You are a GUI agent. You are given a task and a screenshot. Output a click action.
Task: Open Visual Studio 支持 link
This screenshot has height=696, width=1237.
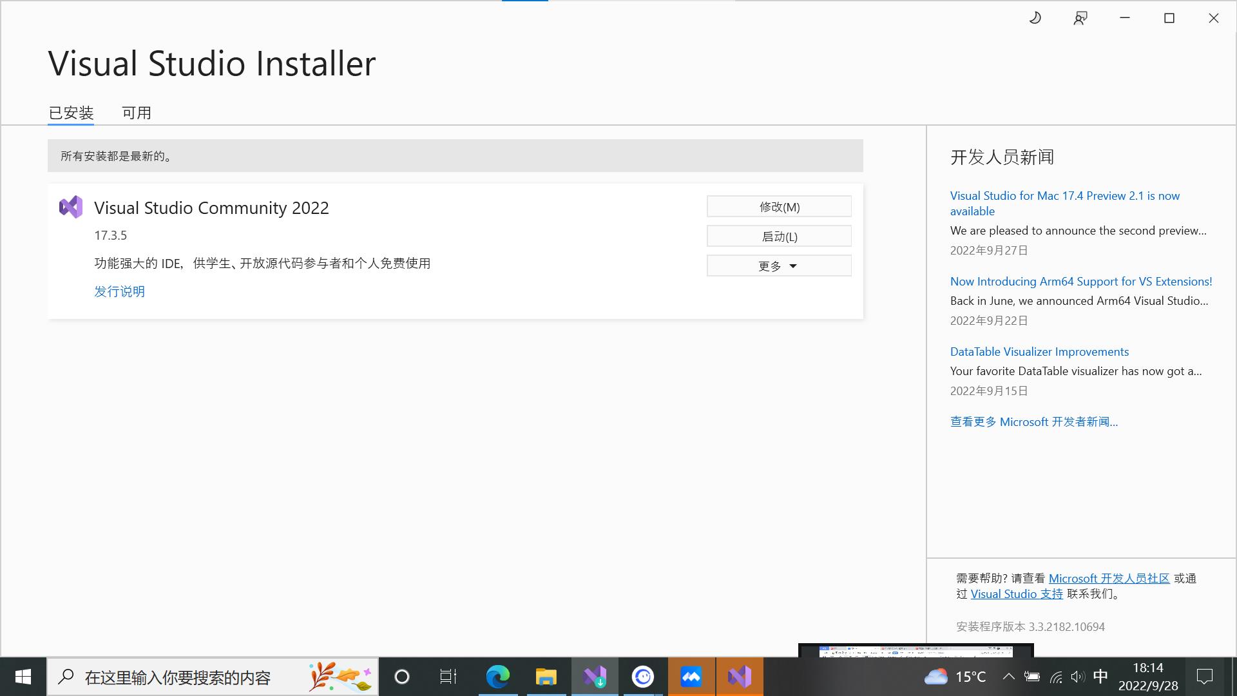click(1017, 594)
